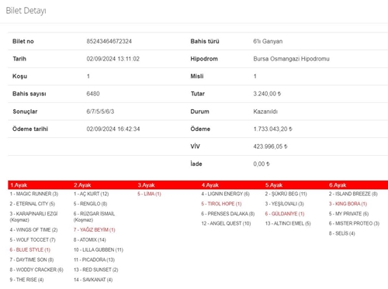Click the 6.Ayak column header
Image resolution: width=388 pixels, height=289 pixels.
338,185
